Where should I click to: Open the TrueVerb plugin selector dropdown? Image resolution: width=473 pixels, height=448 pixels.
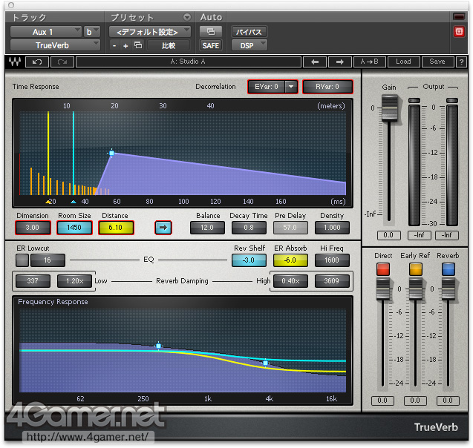[55, 45]
